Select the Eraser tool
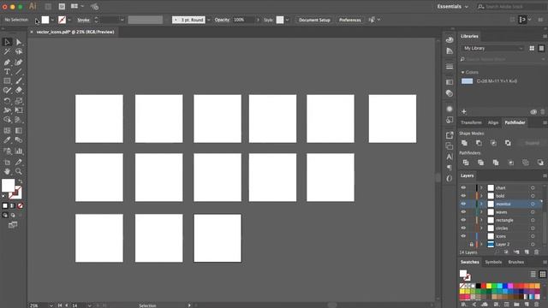The image size is (548, 308). (x=19, y=90)
